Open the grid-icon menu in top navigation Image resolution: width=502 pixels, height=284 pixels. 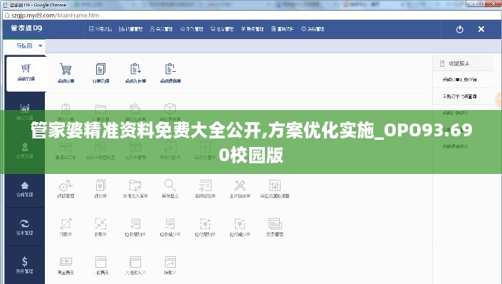coord(100,29)
